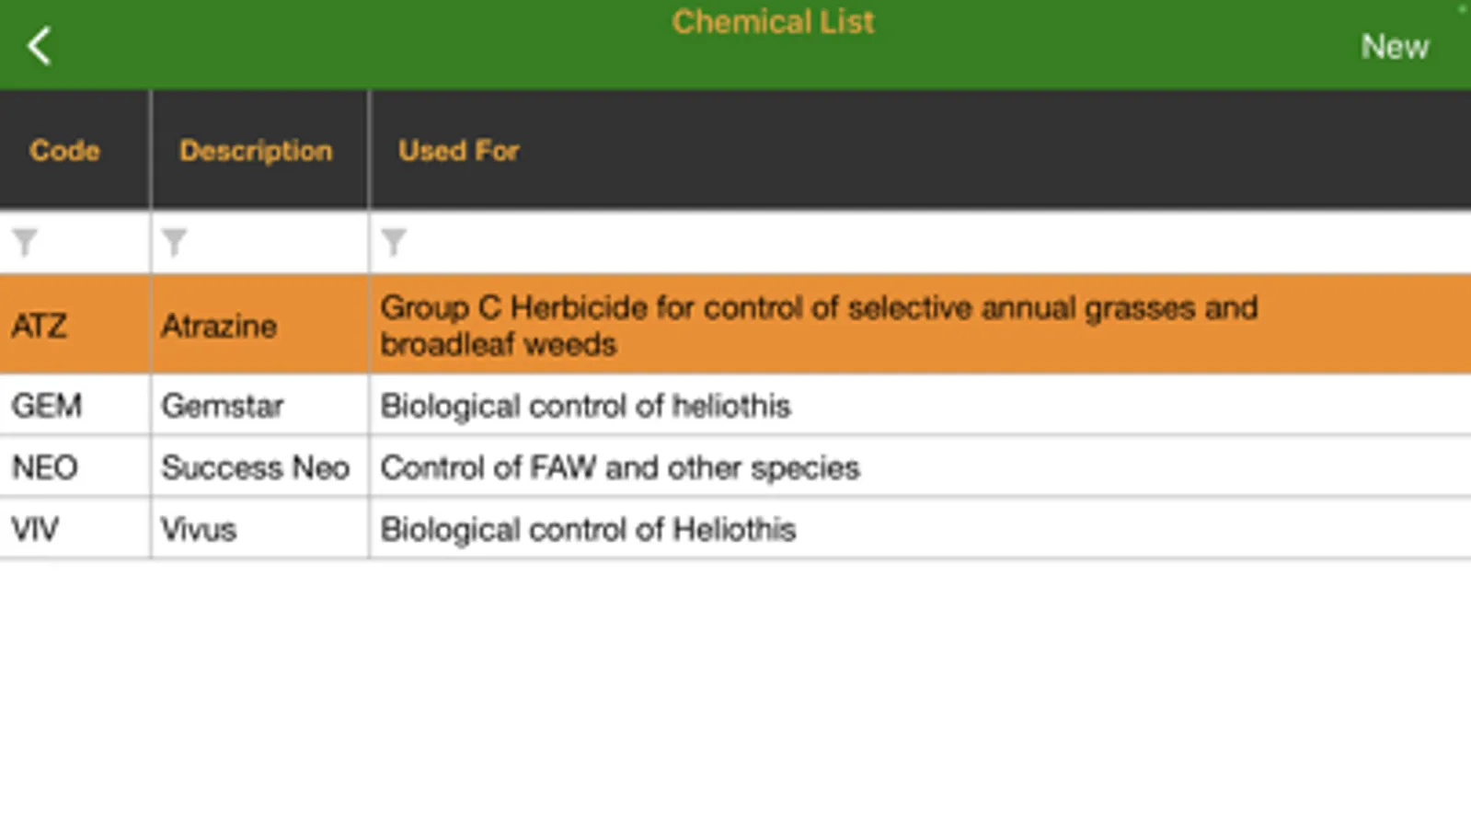The image size is (1471, 828).
Task: Select the NEO code cell
Action: pos(45,467)
